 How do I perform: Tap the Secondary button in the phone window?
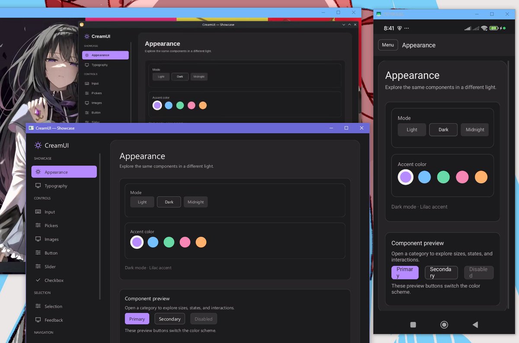[442, 272]
